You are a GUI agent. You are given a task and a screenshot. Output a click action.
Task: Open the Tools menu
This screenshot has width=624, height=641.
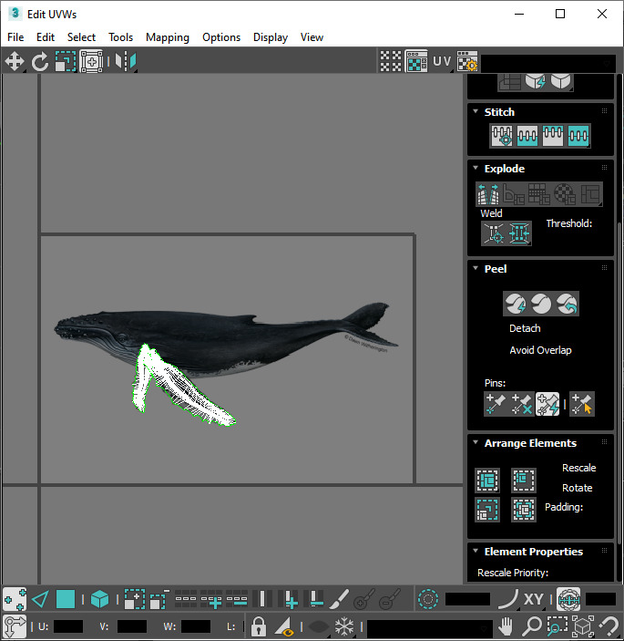(x=120, y=37)
